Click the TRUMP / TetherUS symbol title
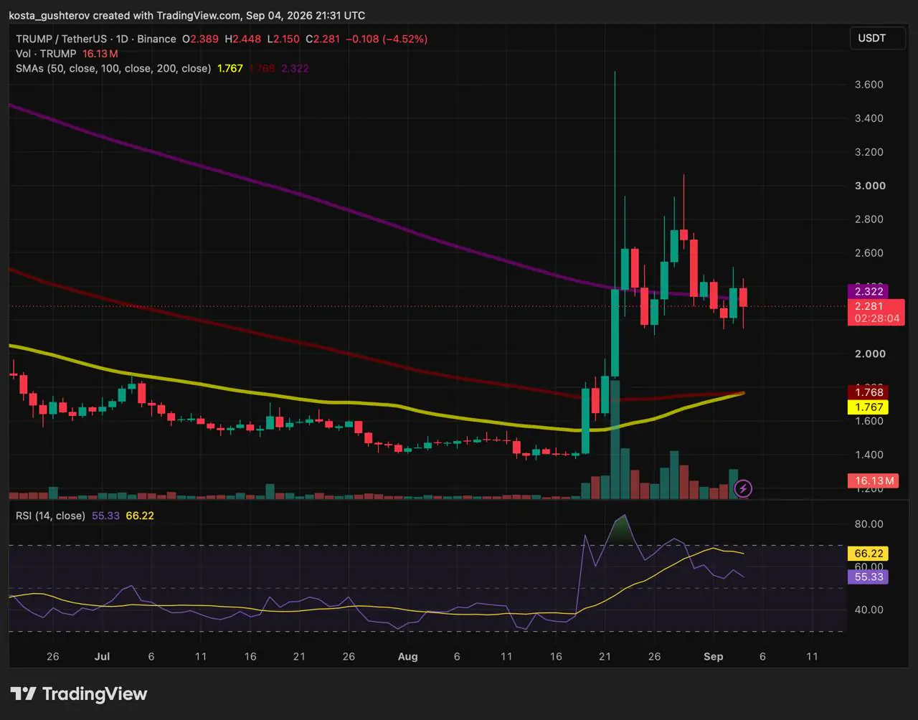Screen dimensions: 918x720 (x=98, y=39)
